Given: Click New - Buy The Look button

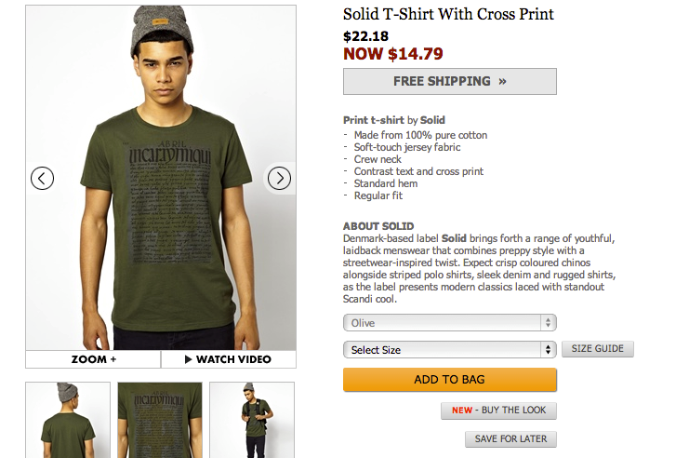Looking at the screenshot, I should 498,411.
